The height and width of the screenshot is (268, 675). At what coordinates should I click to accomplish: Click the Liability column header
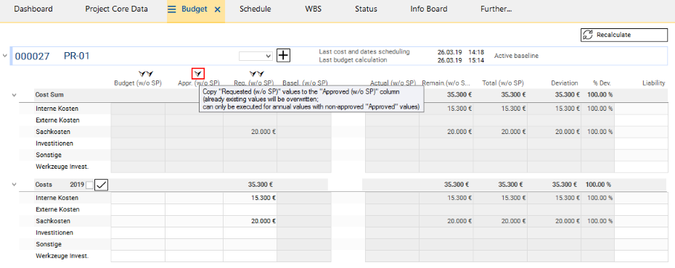pyautogui.click(x=653, y=83)
